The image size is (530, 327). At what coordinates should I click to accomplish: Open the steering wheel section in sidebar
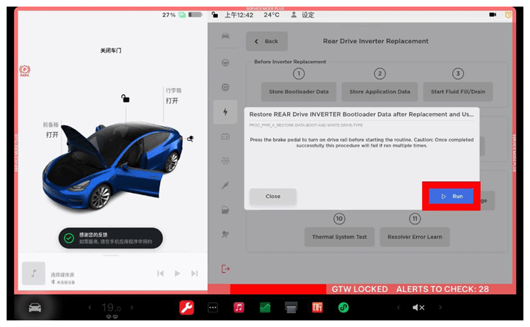click(x=225, y=63)
